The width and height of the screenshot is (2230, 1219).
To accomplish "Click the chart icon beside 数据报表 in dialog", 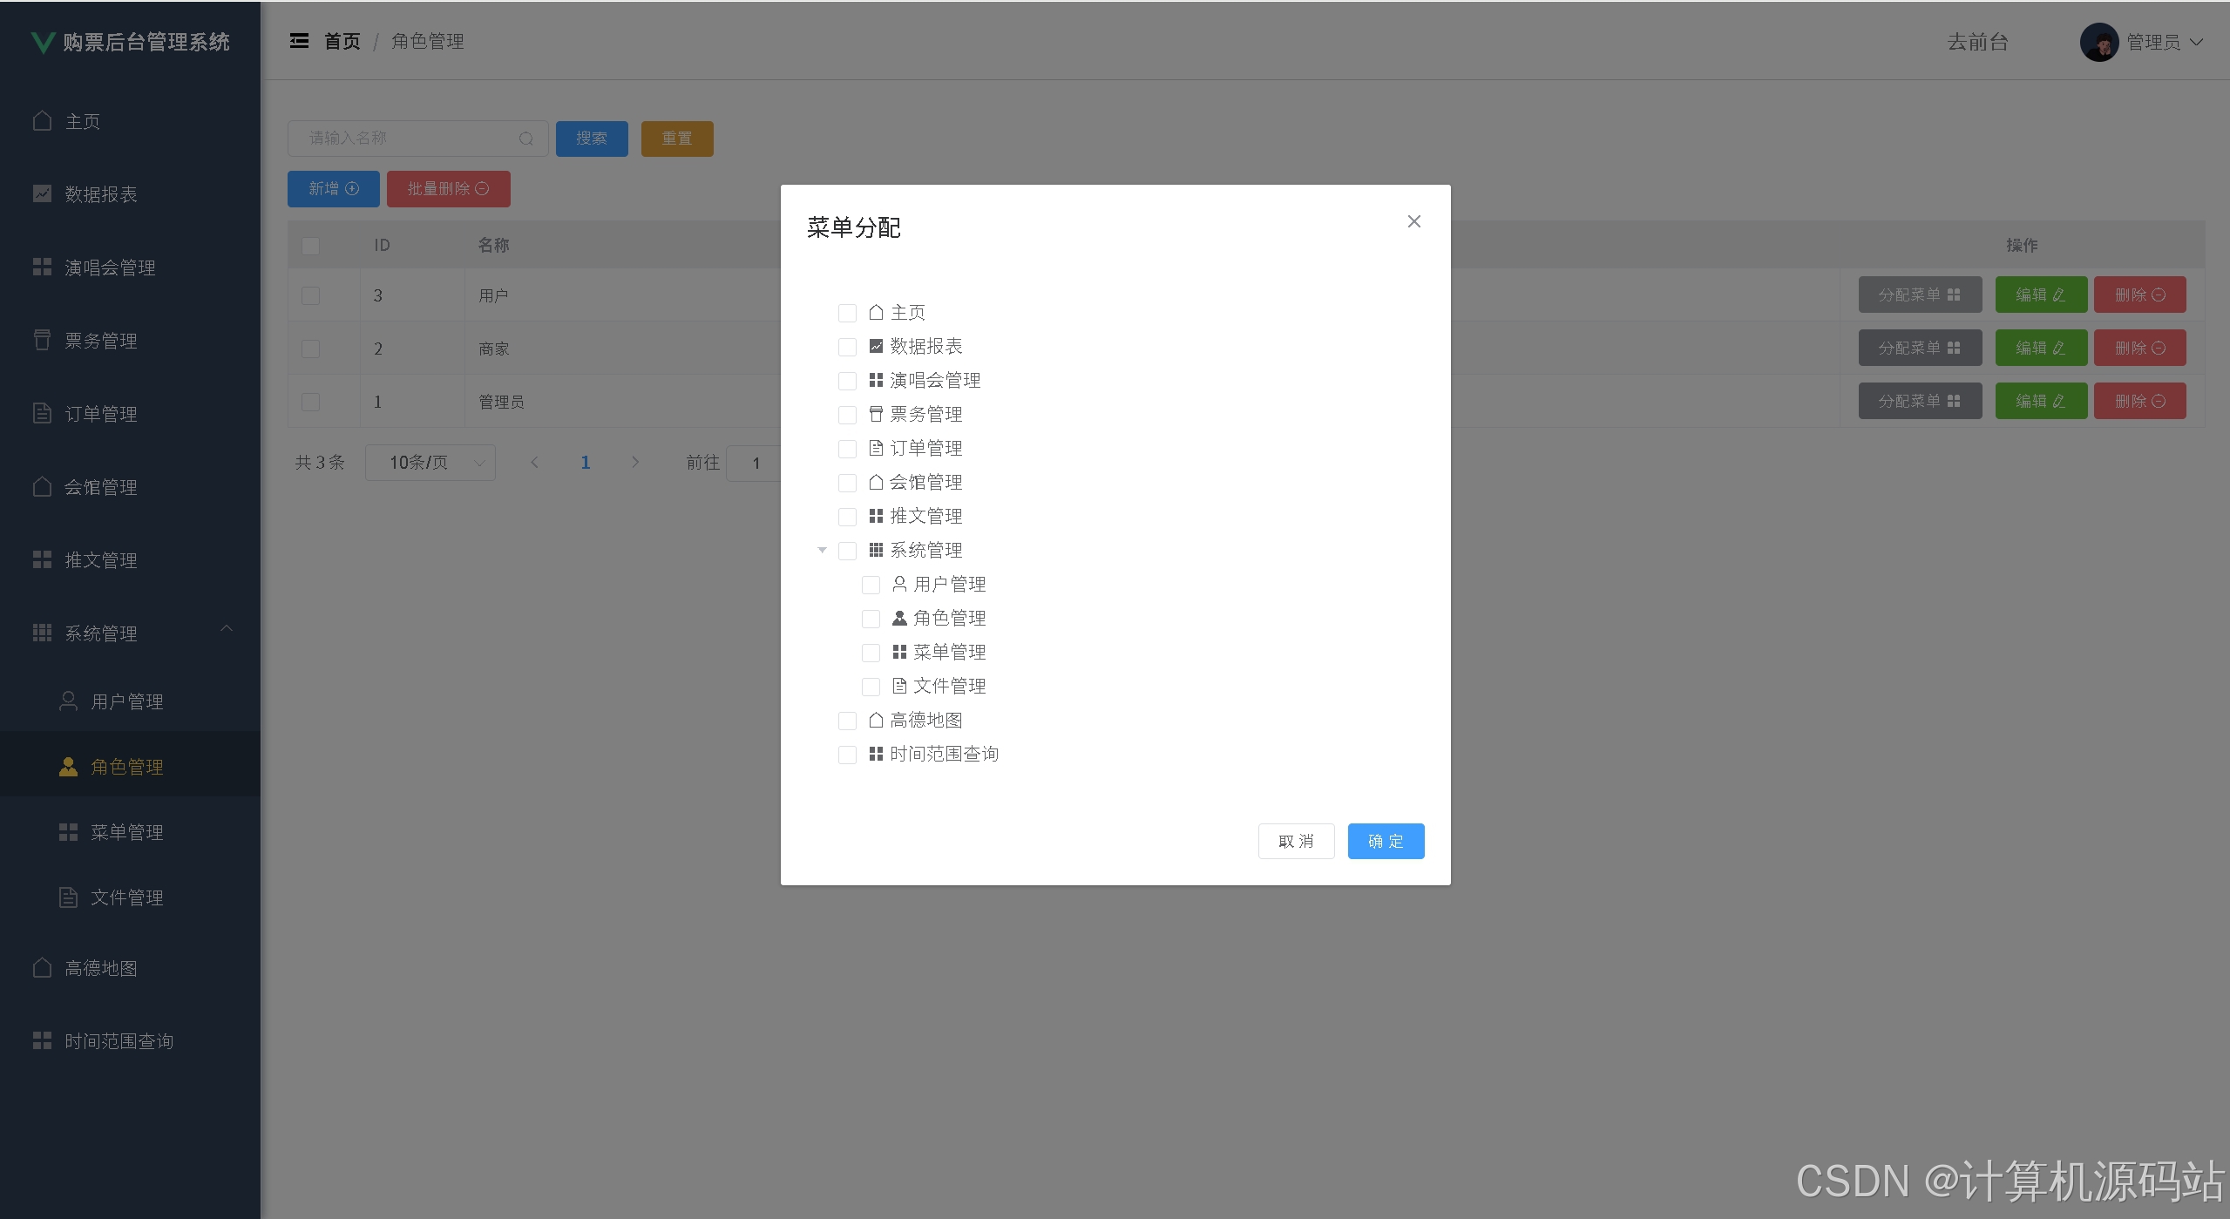I will click(876, 346).
